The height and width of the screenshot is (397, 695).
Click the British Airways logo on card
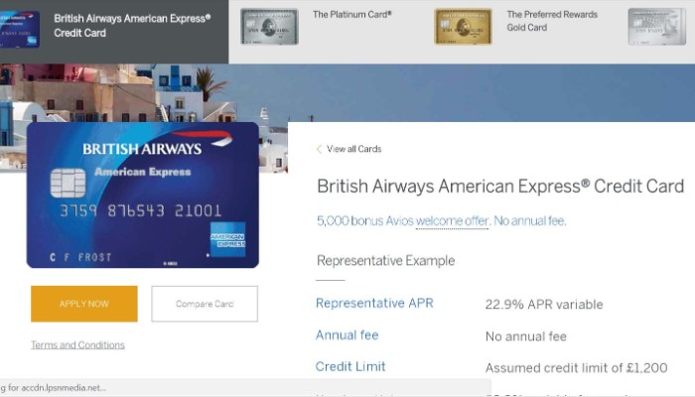tap(142, 149)
